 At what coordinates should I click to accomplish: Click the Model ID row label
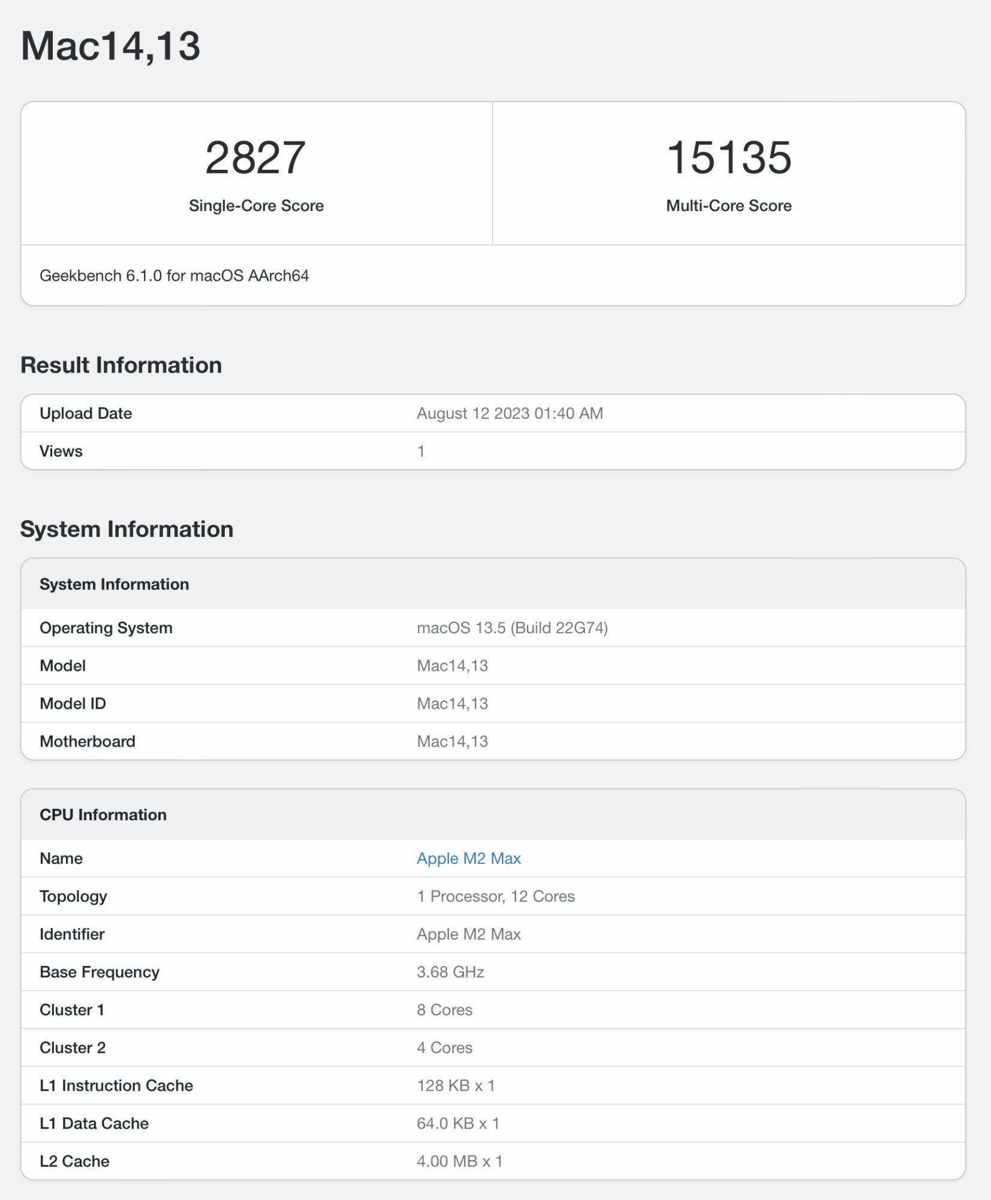[73, 704]
